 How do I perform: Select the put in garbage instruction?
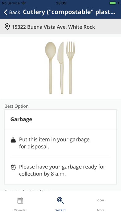(54, 143)
